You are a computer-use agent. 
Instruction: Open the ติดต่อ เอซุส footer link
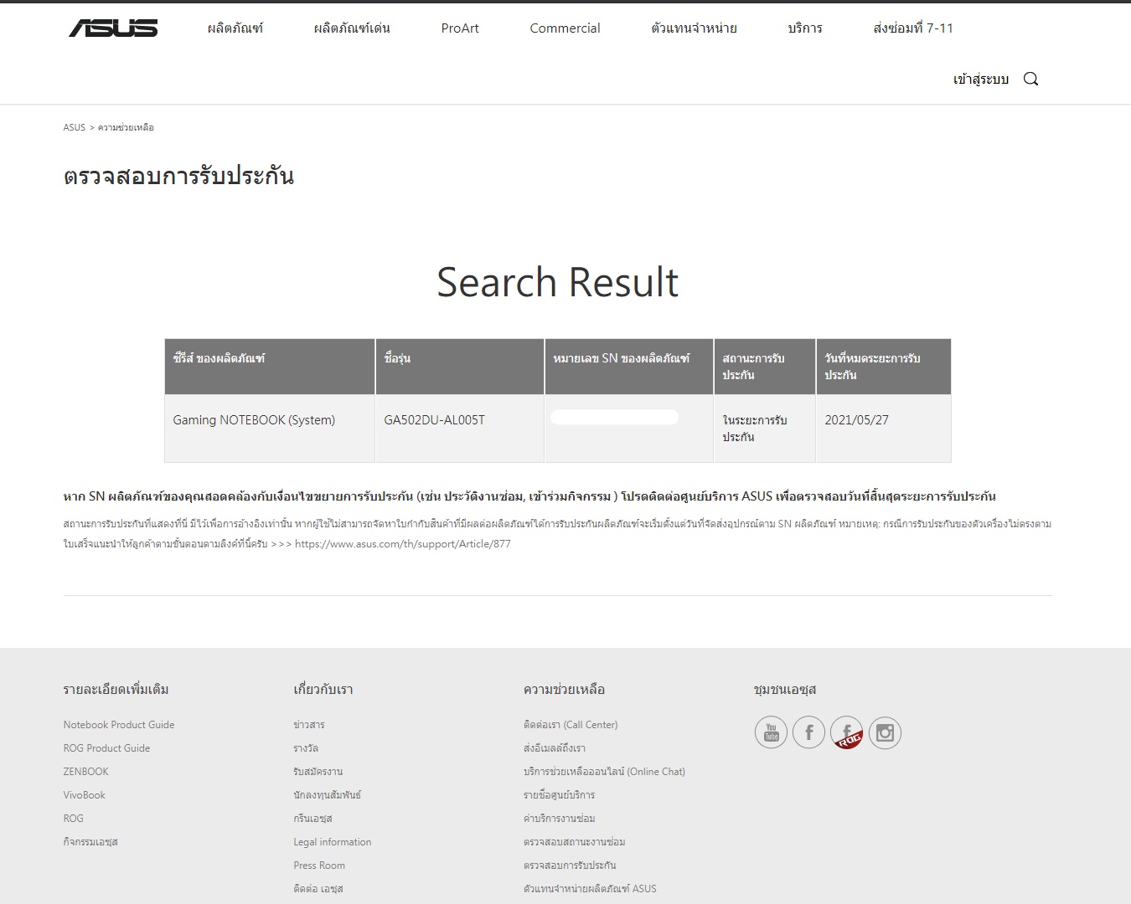[318, 889]
